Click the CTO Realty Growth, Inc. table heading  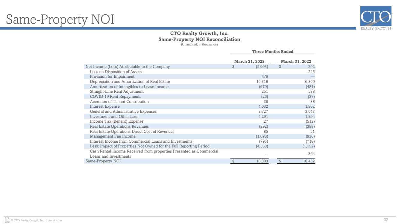pos(199,33)
